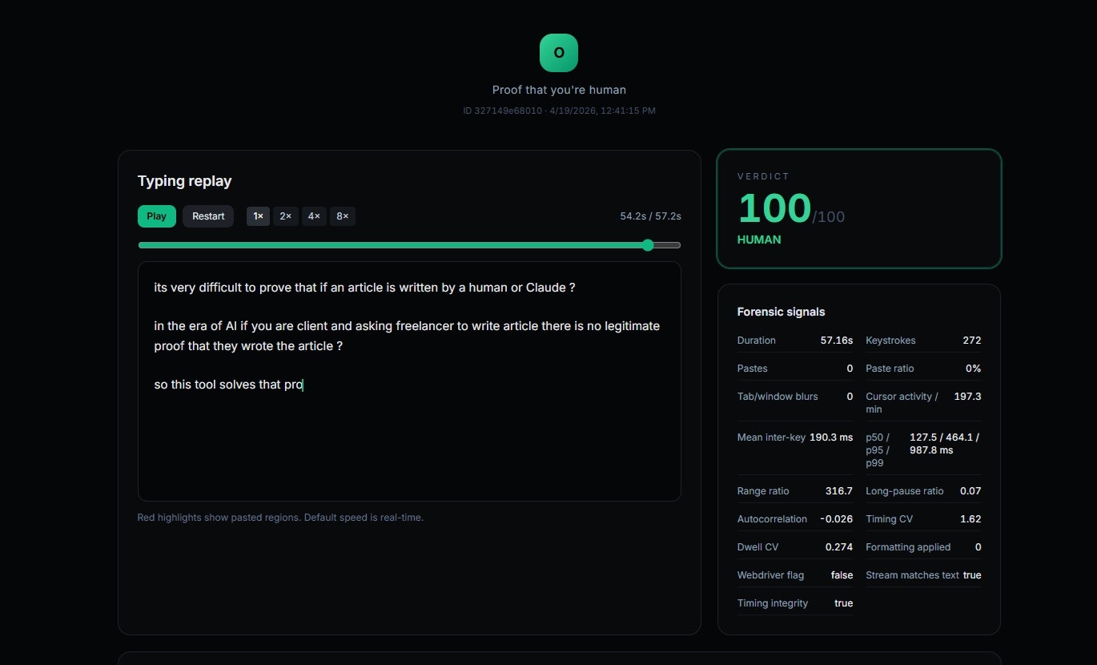Play the typing replay
Viewport: 1097px width, 665px height.
click(157, 216)
